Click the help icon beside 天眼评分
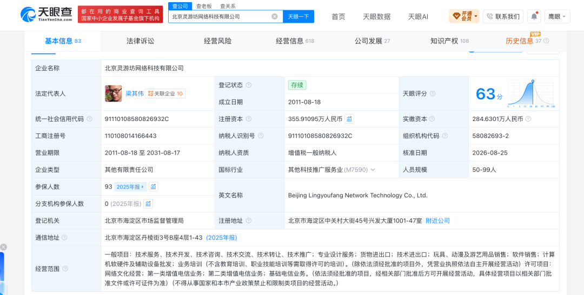Screen dimensions: 584x295 click(x=433, y=94)
